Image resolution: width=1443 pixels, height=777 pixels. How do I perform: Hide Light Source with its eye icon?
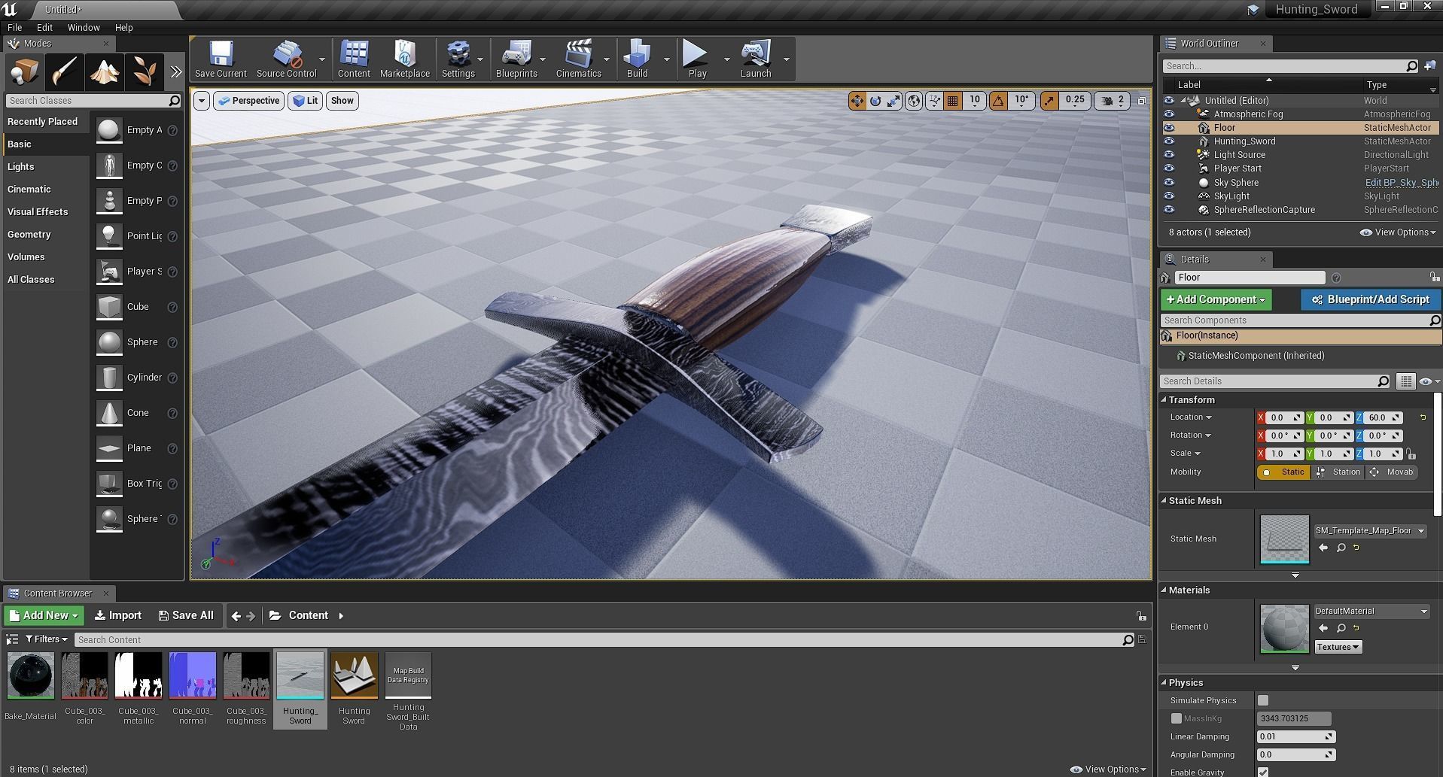pos(1169,155)
